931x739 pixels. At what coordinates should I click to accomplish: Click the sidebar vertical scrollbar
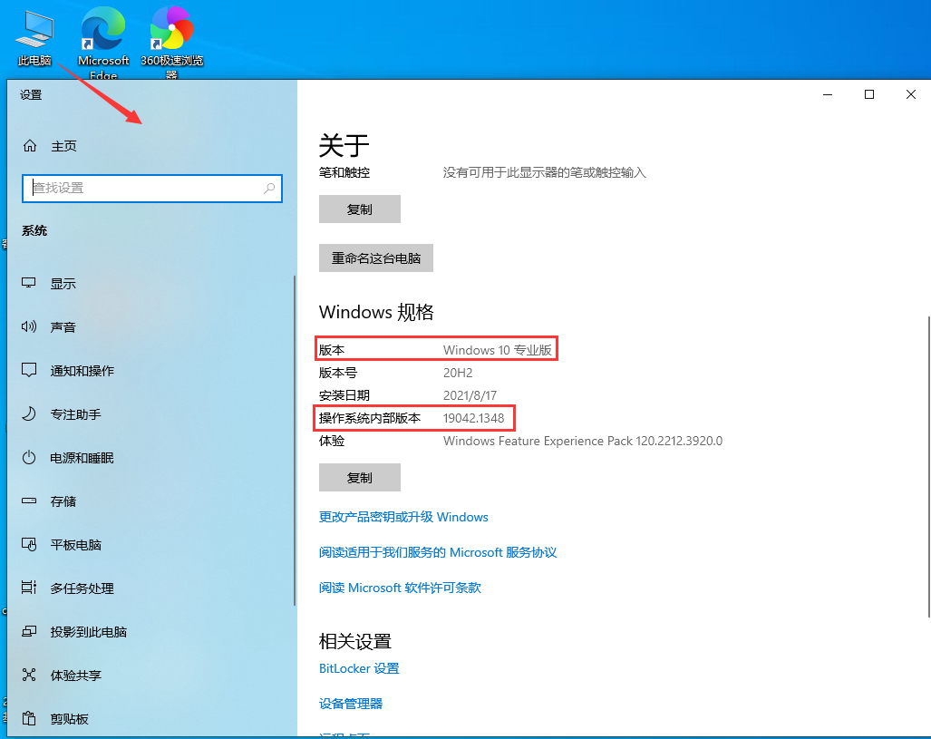(x=295, y=440)
